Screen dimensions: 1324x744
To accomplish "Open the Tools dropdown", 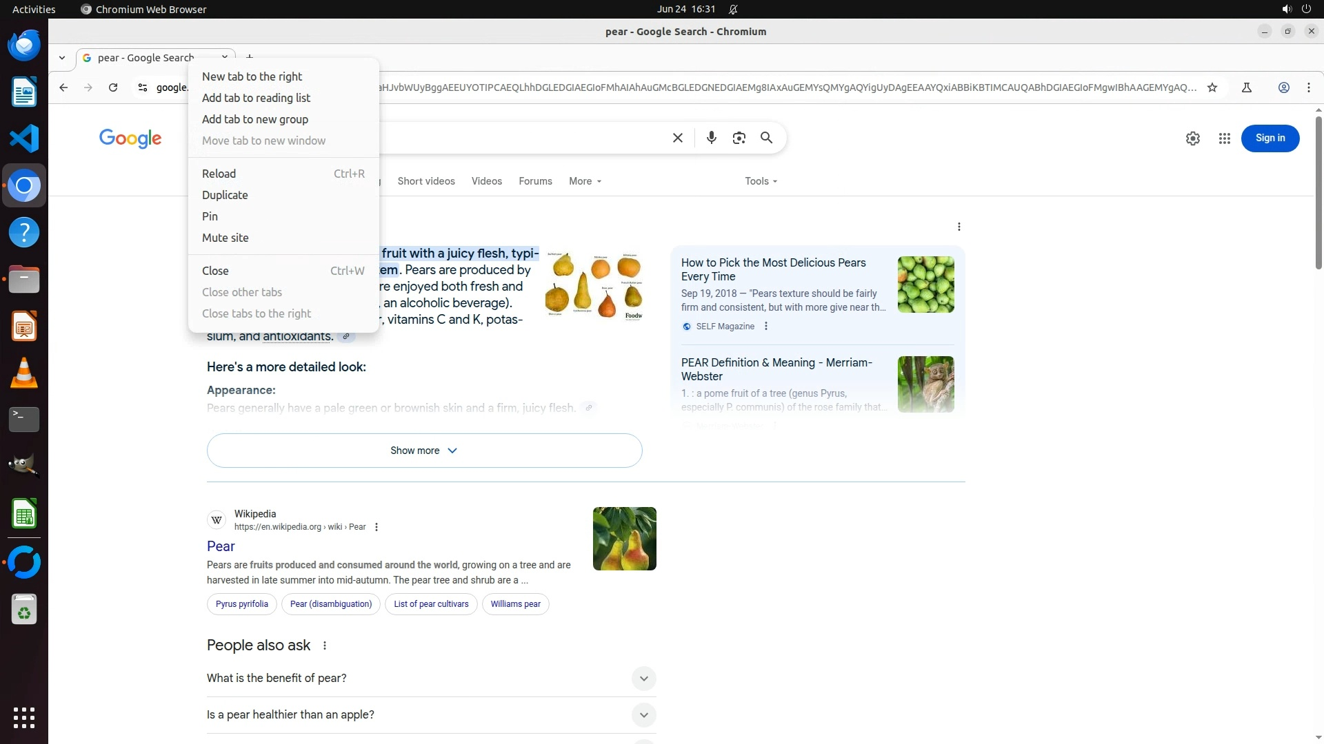I will (x=761, y=181).
